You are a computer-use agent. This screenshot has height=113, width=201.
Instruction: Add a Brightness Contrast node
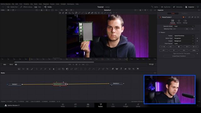pyautogui.click(x=50, y=69)
